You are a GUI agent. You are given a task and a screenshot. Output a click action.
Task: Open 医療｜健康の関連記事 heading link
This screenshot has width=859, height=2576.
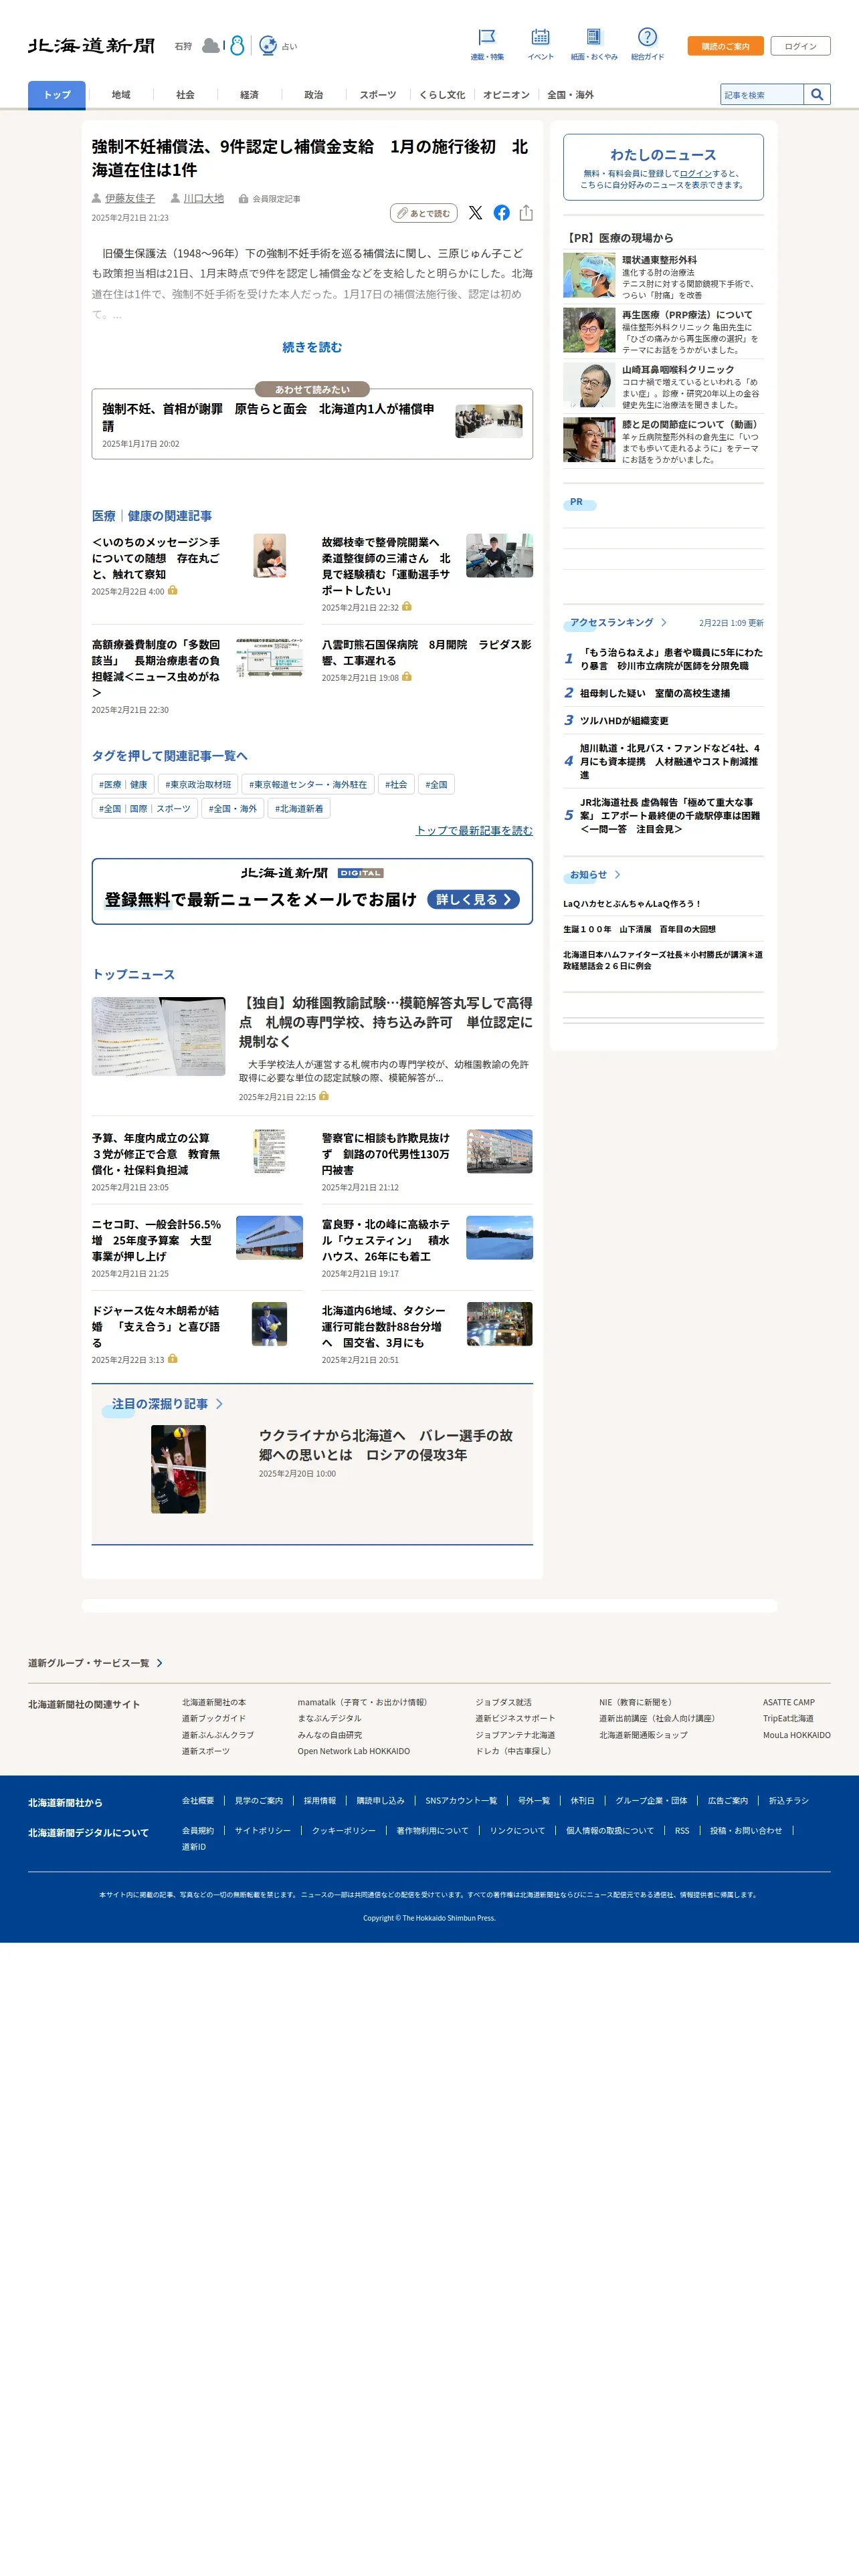pyautogui.click(x=152, y=516)
